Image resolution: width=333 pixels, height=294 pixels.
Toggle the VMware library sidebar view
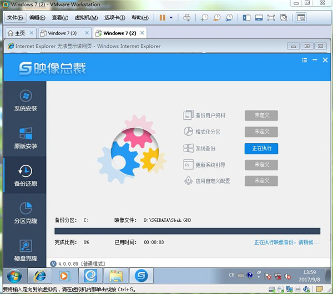pyautogui.click(x=246, y=18)
